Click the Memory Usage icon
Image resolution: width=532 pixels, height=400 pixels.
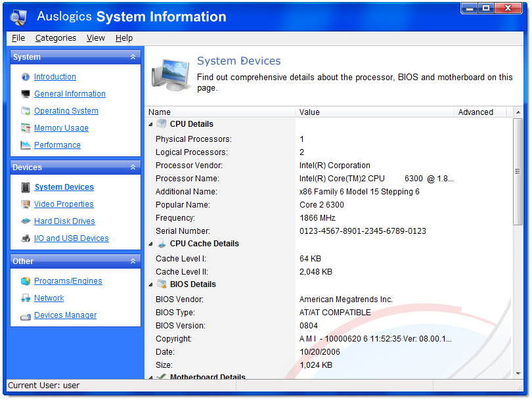tap(26, 128)
